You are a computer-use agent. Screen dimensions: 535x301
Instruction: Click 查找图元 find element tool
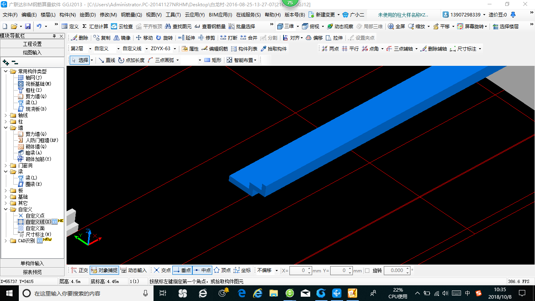point(178,26)
